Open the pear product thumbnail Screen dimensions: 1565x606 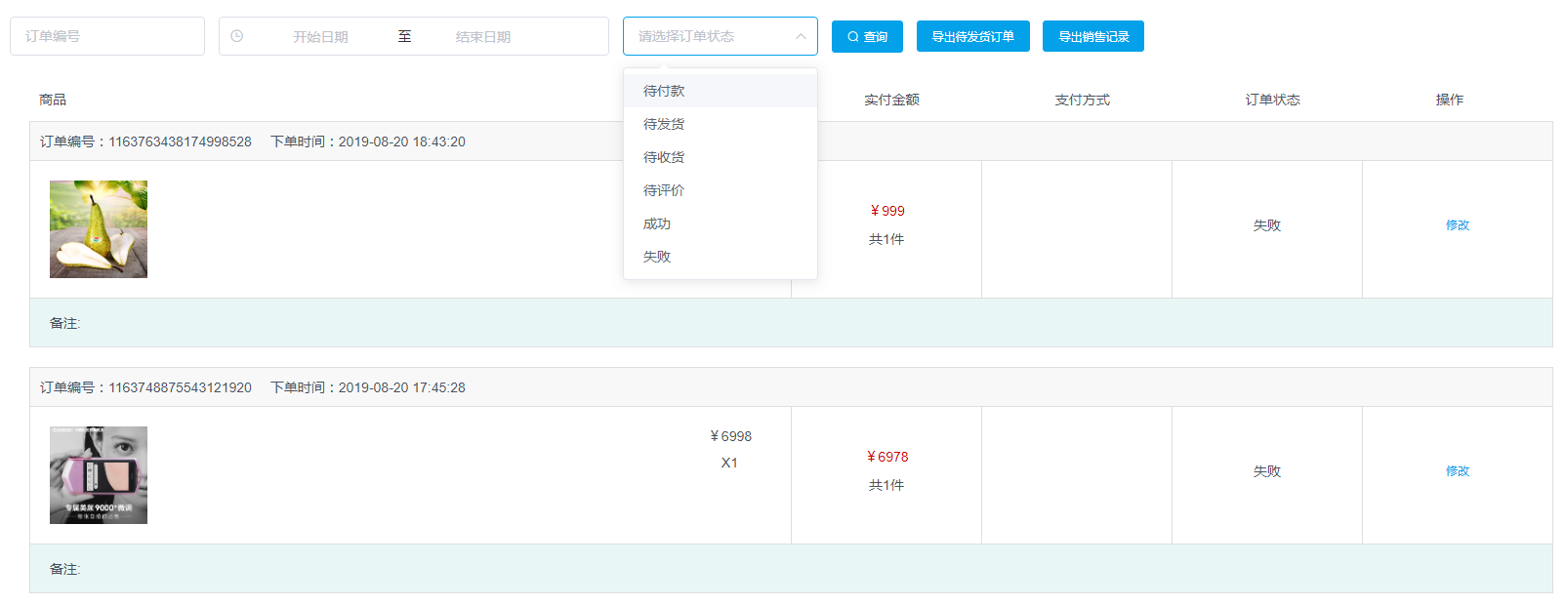99,229
